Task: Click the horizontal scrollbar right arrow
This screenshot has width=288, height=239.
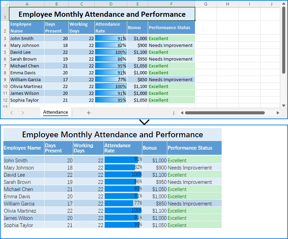Action: (278, 113)
